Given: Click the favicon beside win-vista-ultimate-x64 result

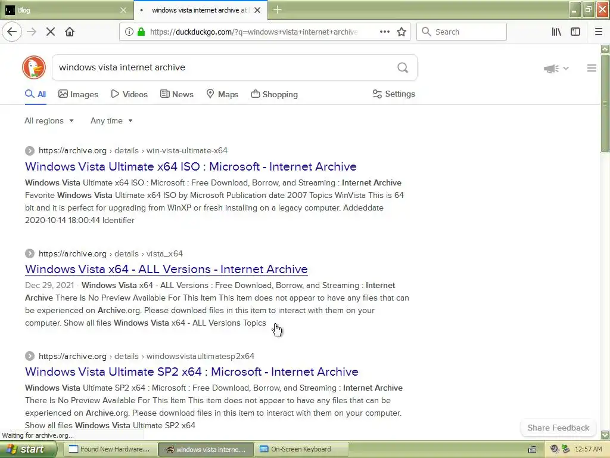Looking at the screenshot, I should tap(30, 151).
